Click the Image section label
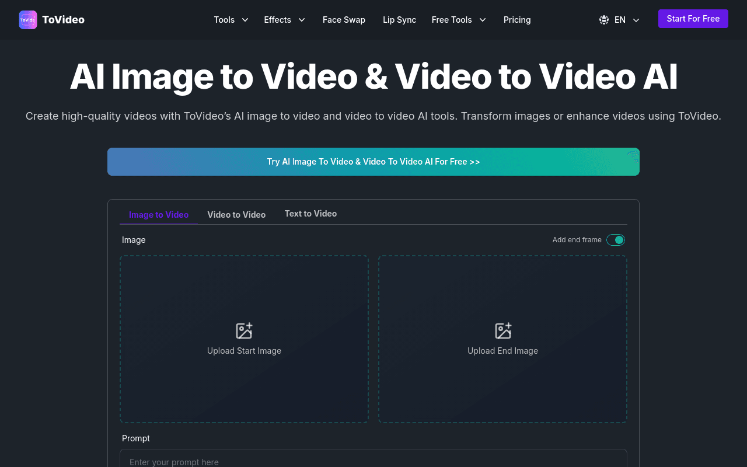This screenshot has width=747, height=467. coord(134,240)
